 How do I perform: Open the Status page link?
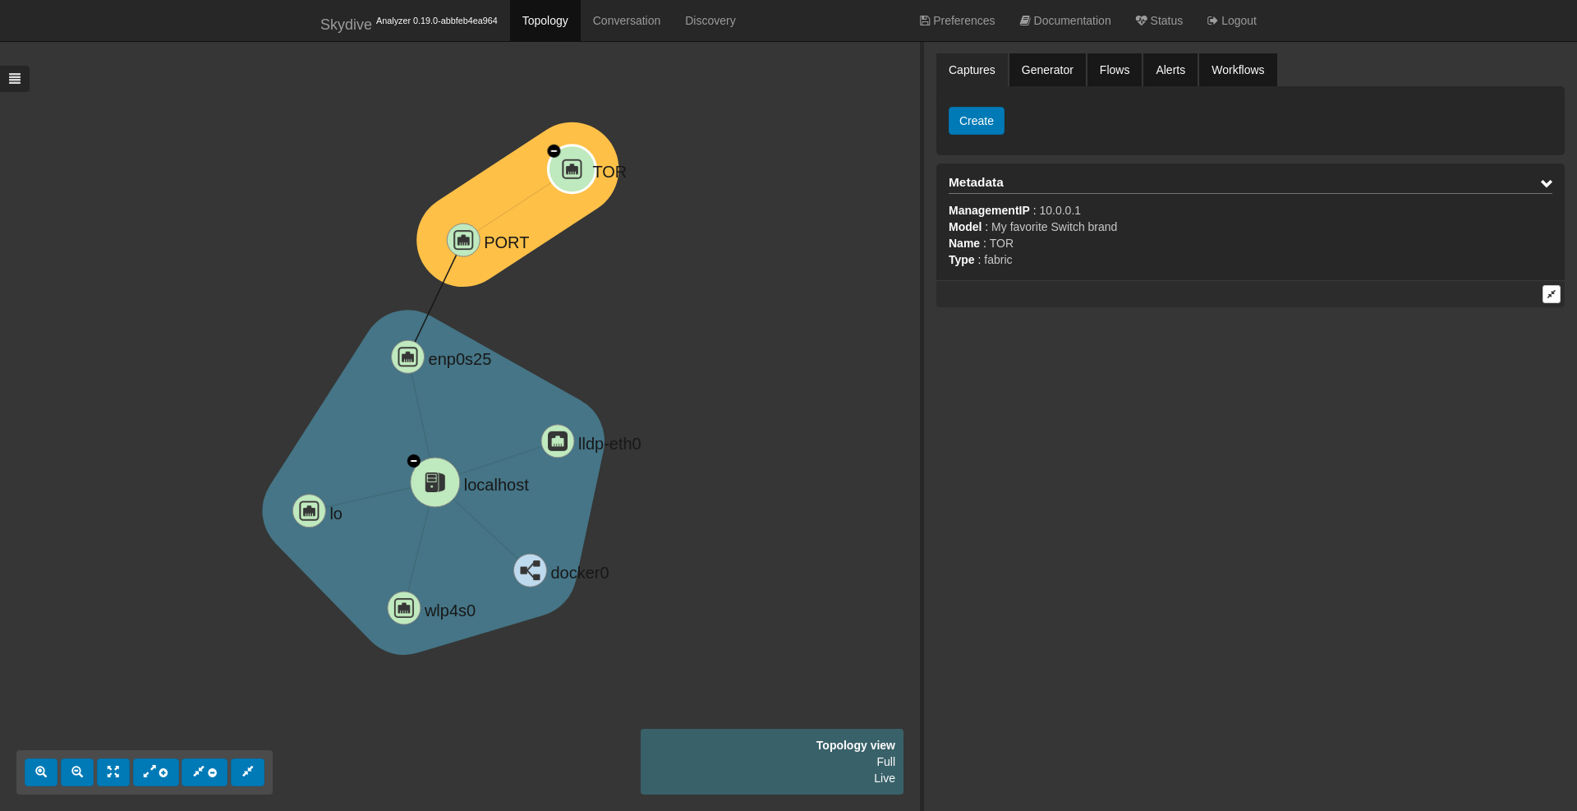pos(1159,21)
